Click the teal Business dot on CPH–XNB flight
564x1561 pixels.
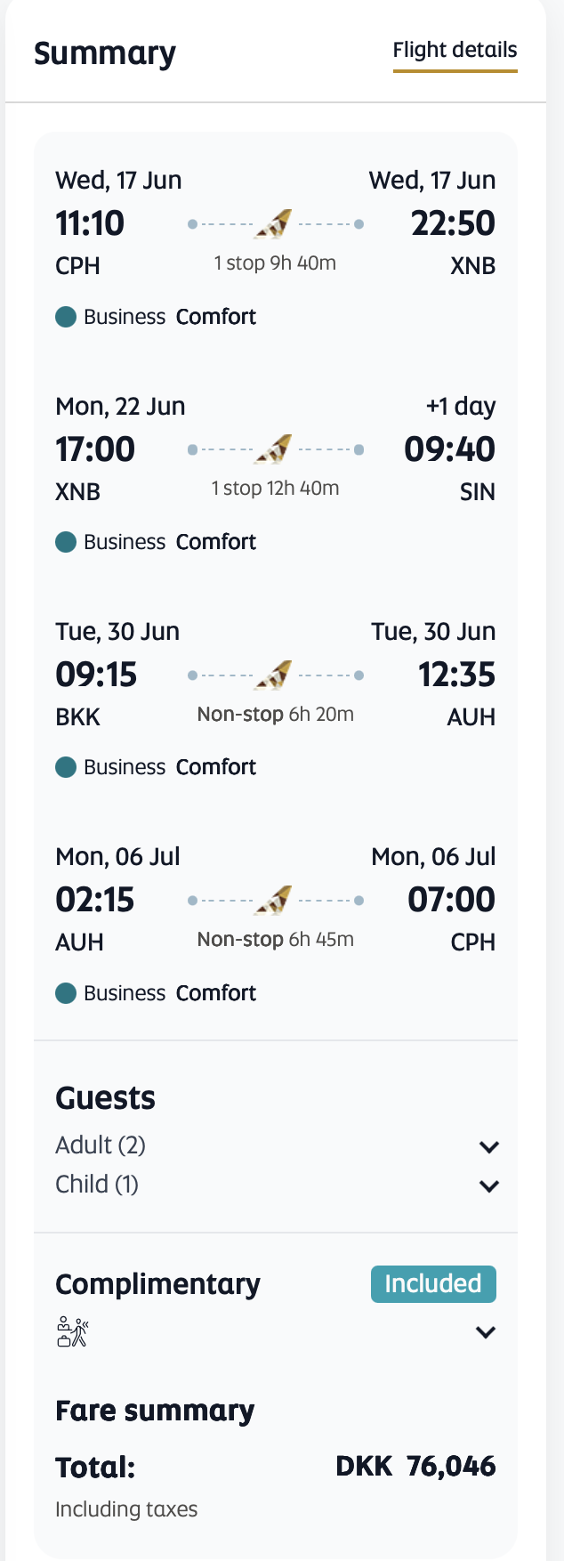click(66, 317)
